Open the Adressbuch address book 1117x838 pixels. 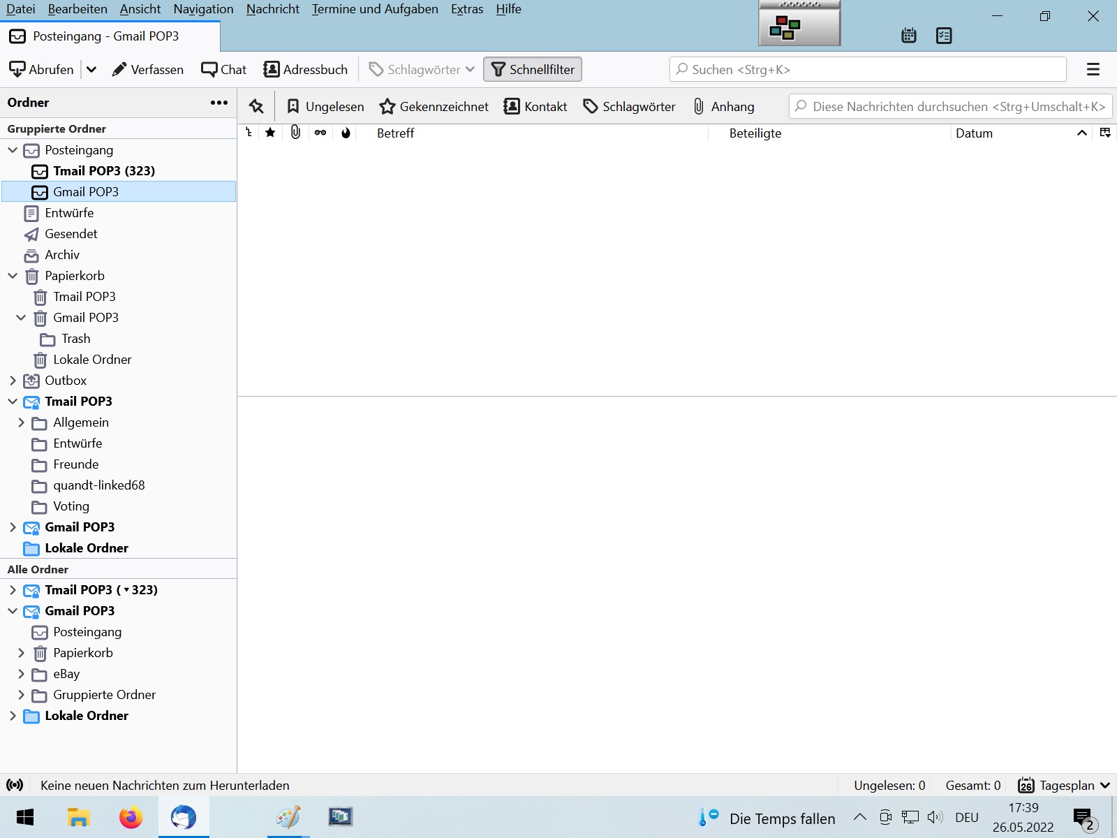(305, 69)
